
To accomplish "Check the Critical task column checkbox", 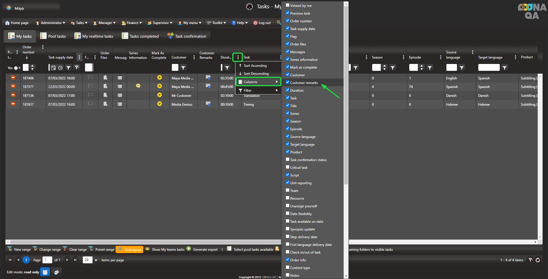I will pyautogui.click(x=288, y=167).
